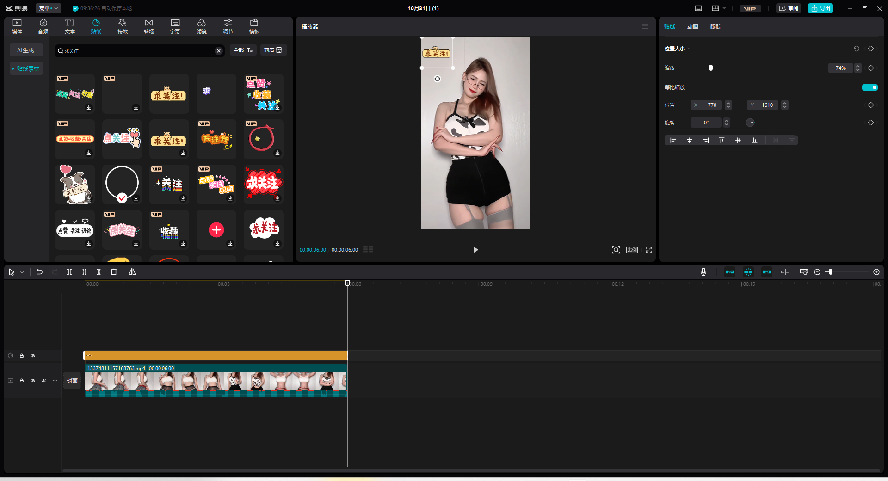Click the 审阅 review button
This screenshot has height=481, width=888.
(789, 8)
